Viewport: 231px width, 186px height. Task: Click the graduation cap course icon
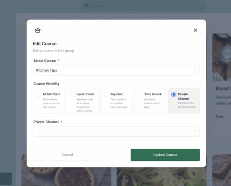pyautogui.click(x=38, y=31)
